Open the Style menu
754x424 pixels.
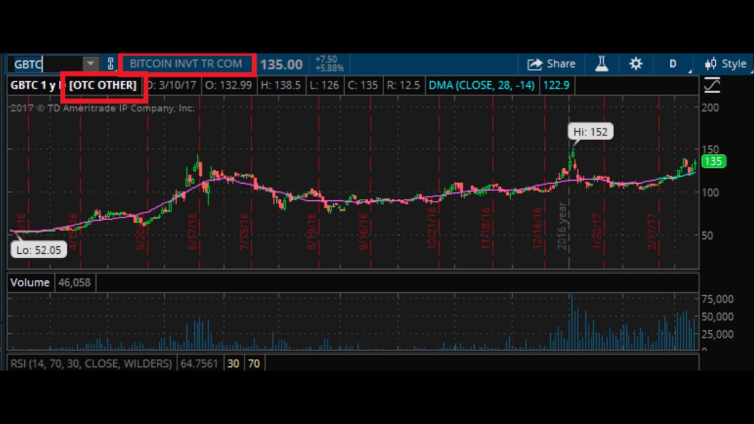click(726, 64)
